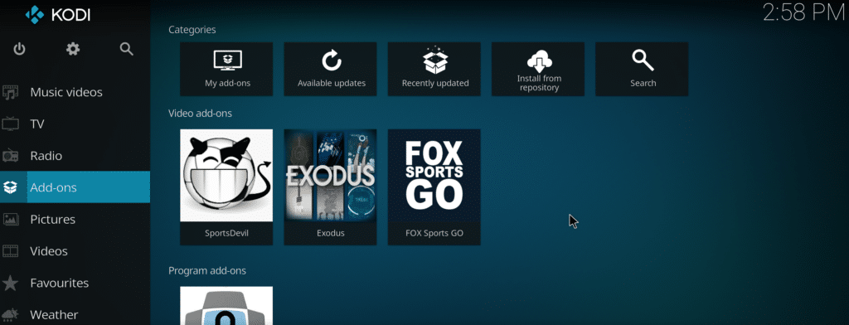Click the Program add-ons heading

click(207, 270)
